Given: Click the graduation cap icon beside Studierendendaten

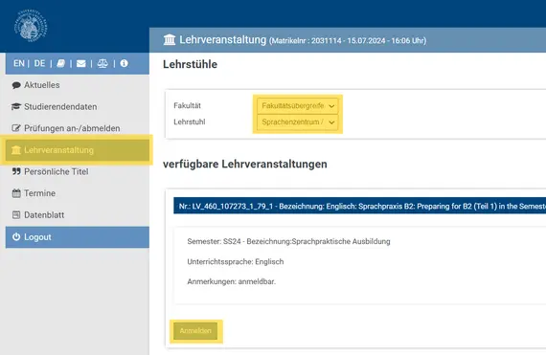Looking at the screenshot, I should [x=16, y=107].
